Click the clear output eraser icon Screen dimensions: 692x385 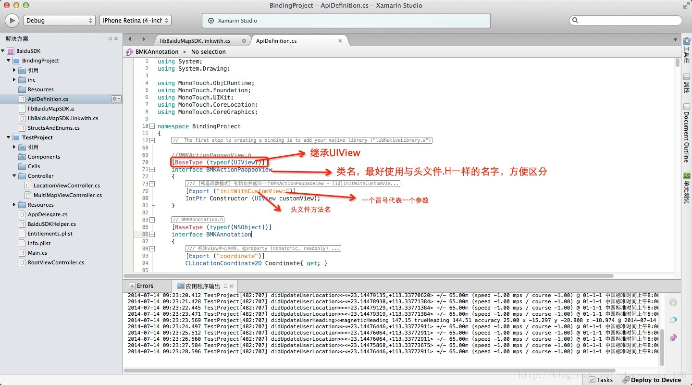click(x=673, y=320)
